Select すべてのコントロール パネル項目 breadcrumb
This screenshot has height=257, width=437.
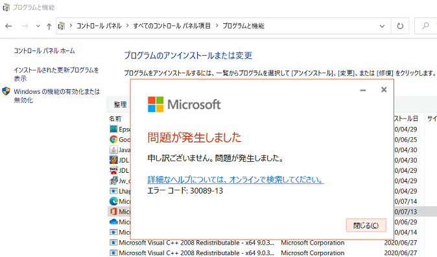172,26
